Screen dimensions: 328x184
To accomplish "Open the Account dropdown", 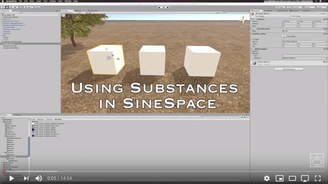I will (x=297, y=7).
